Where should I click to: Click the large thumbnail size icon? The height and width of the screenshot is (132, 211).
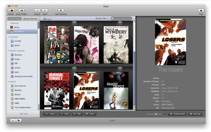[165, 114]
